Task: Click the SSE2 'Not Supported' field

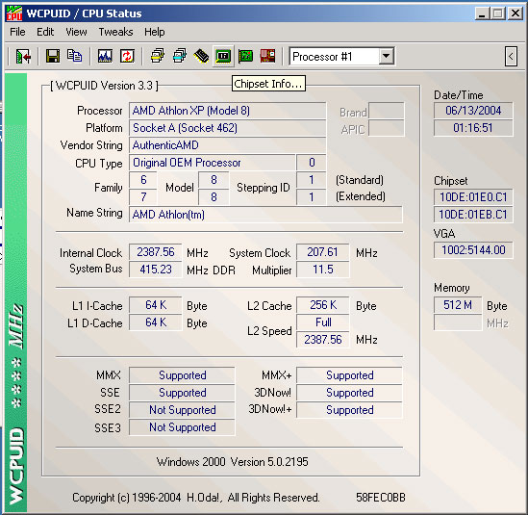Action: [182, 410]
